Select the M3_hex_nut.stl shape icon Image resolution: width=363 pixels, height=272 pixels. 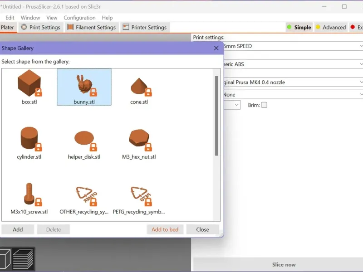click(x=139, y=138)
